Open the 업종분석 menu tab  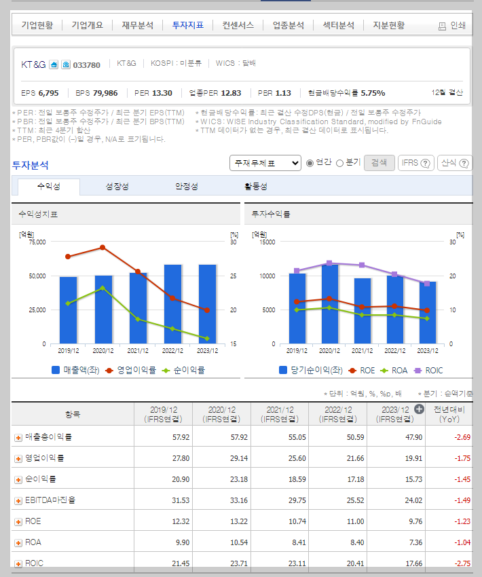click(x=288, y=25)
